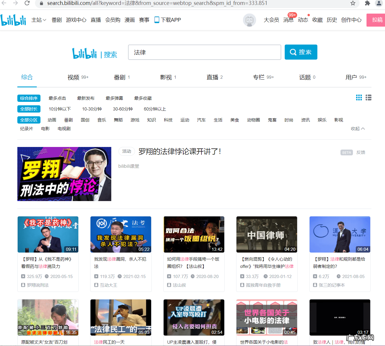Click the 下载APP icon in top bar

(167, 20)
